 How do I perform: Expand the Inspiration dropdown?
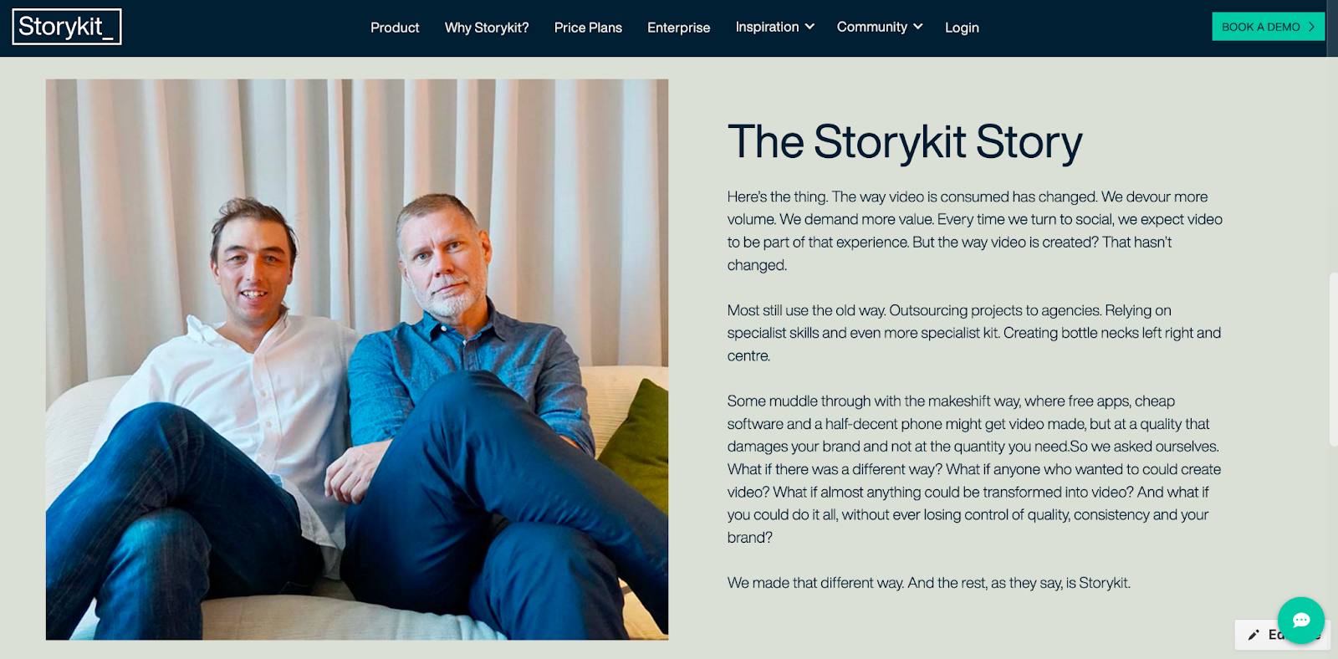coord(774,27)
